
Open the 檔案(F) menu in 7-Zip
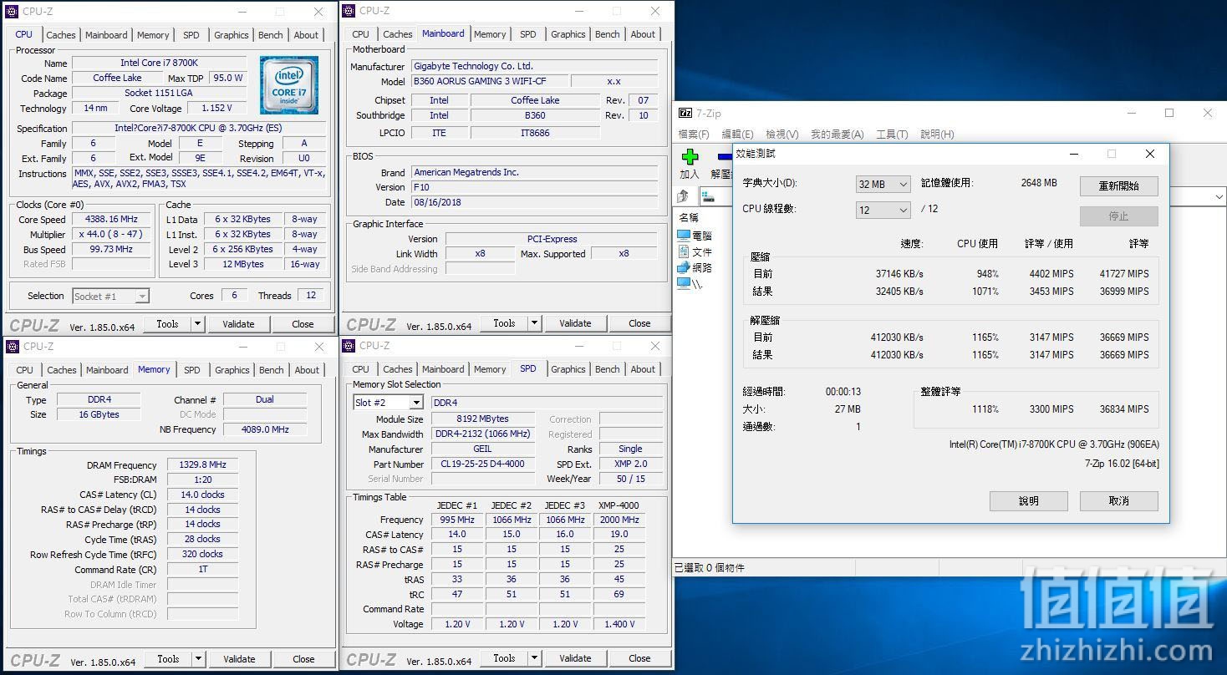coord(694,134)
